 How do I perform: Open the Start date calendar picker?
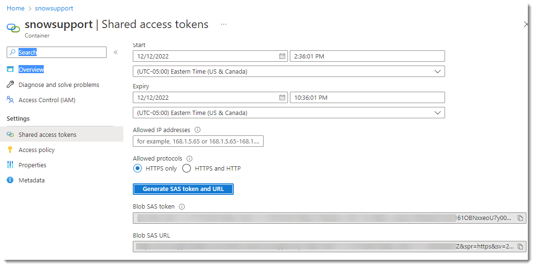click(x=282, y=56)
